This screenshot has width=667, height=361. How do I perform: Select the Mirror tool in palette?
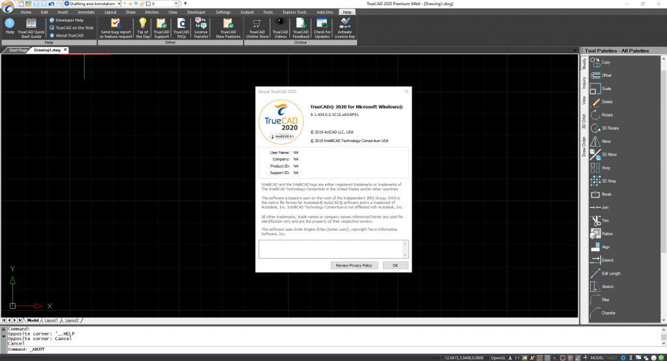coord(601,141)
